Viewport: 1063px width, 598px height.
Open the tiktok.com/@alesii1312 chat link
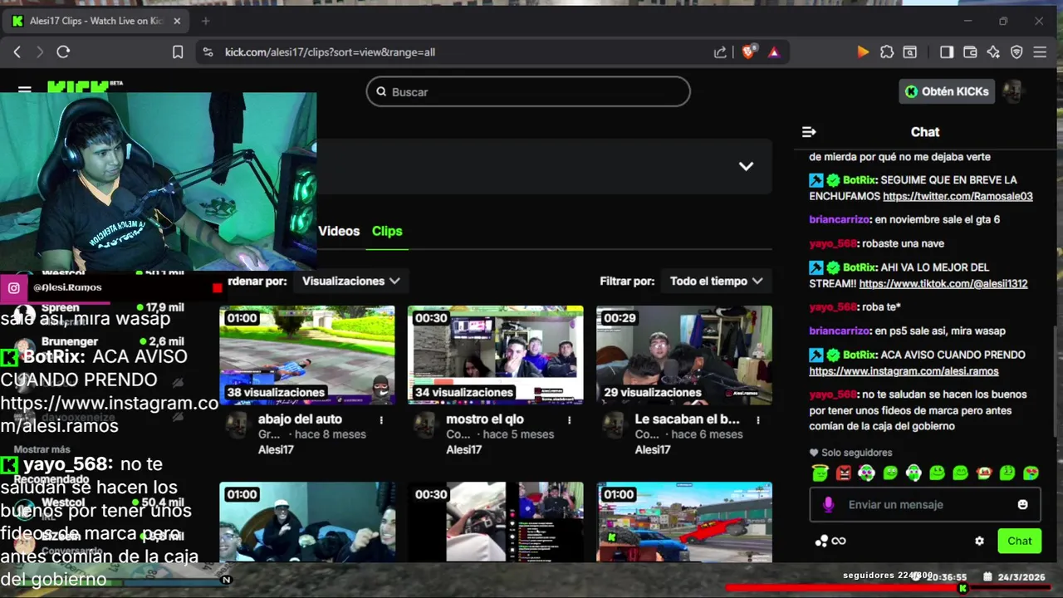(x=943, y=283)
